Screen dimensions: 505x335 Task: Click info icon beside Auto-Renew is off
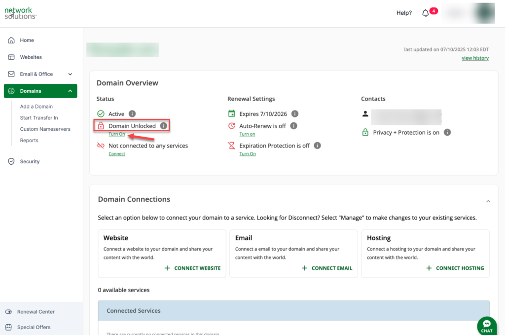[293, 126]
